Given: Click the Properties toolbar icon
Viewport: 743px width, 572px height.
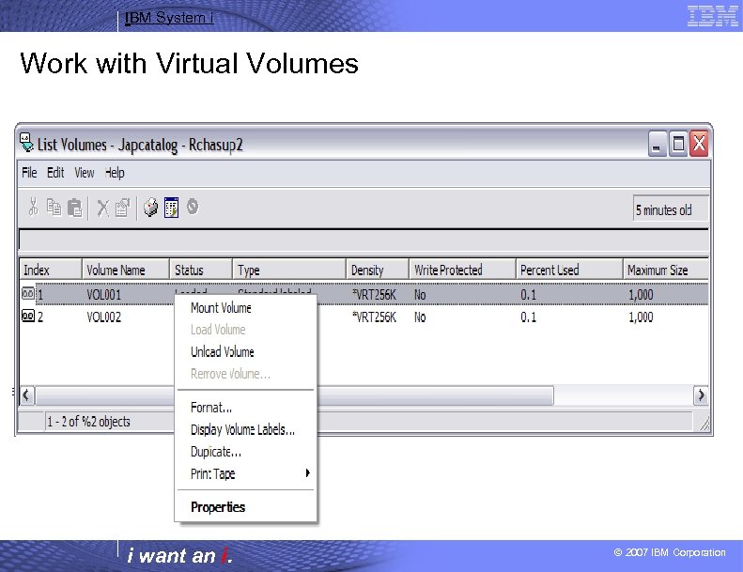Looking at the screenshot, I should pos(122,208).
